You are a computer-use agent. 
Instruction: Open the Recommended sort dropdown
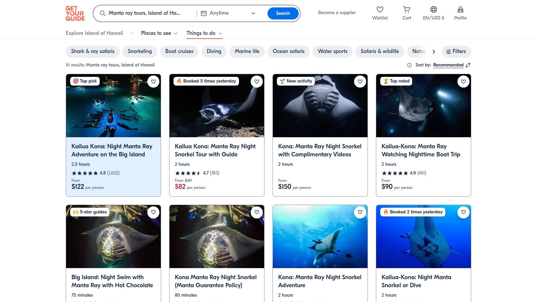coord(448,65)
